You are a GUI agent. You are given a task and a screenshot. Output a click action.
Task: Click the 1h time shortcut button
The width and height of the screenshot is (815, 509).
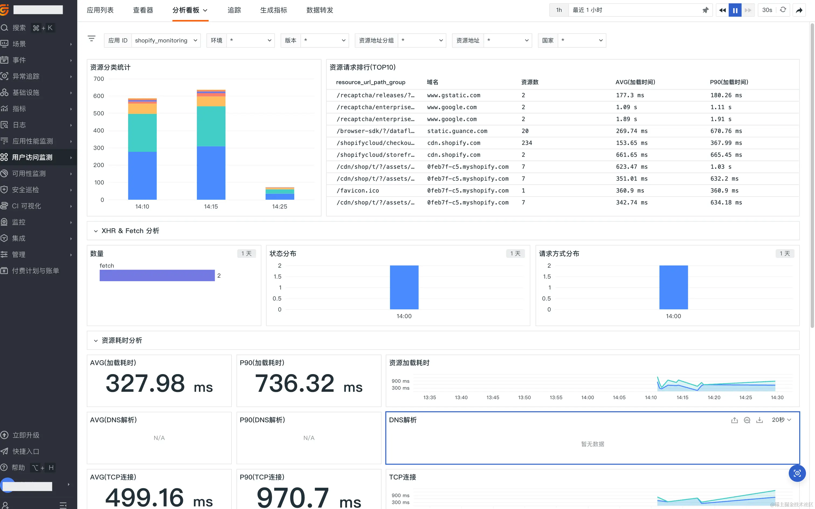point(559,10)
